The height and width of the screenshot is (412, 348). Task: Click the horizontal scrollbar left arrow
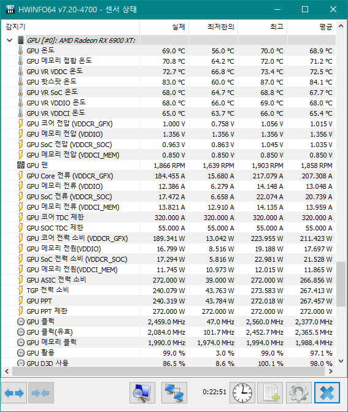pyautogui.click(x=7, y=372)
